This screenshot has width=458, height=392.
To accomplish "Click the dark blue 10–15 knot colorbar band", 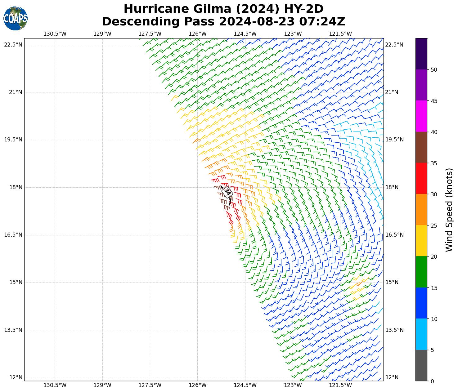I will click(x=421, y=303).
